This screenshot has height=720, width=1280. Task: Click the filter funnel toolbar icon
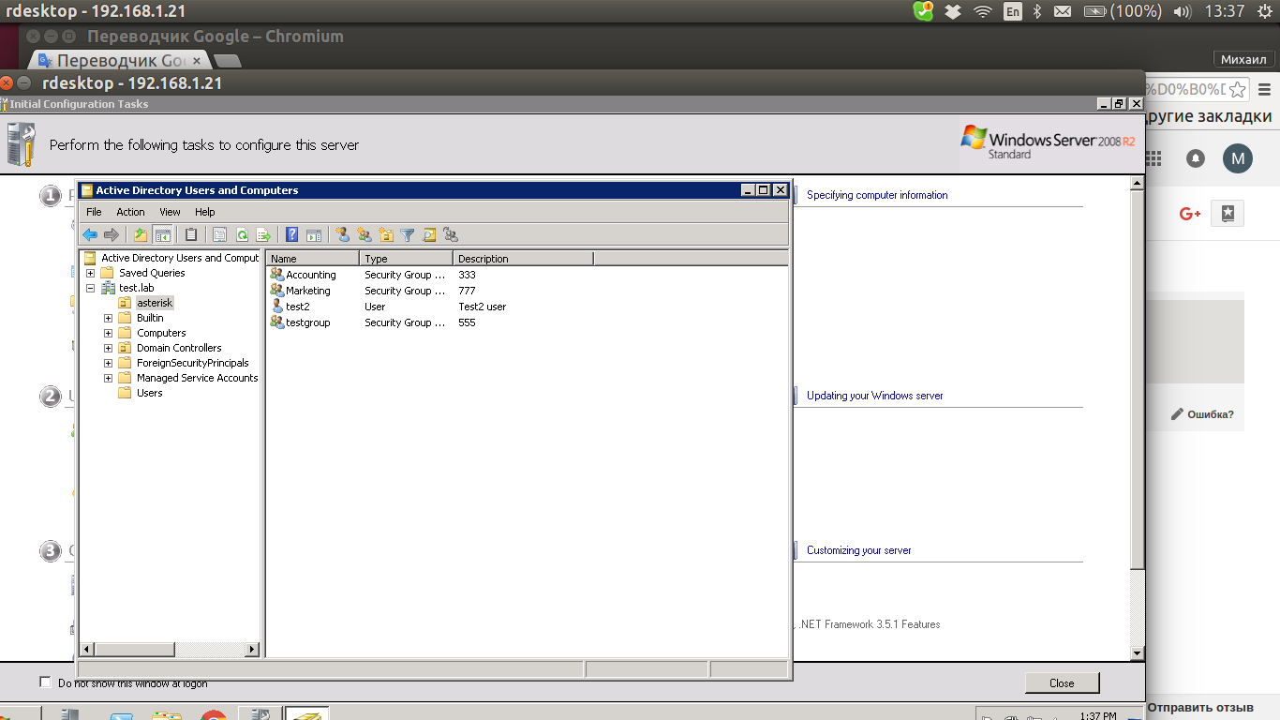pyautogui.click(x=408, y=235)
